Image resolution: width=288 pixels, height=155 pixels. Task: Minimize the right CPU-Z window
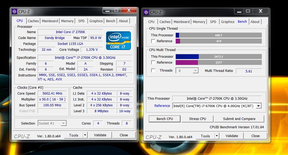[239, 11]
